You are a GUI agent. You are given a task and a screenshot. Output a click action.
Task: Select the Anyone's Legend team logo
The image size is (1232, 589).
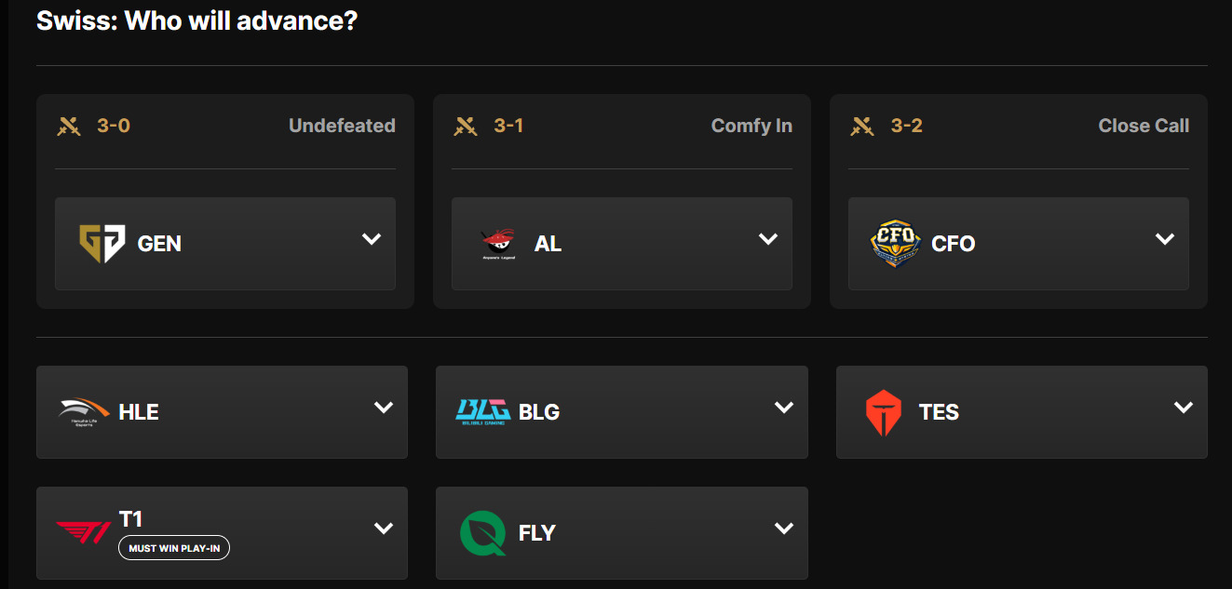coord(497,244)
